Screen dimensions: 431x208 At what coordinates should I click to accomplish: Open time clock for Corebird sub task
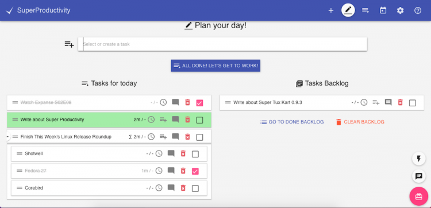(159, 188)
